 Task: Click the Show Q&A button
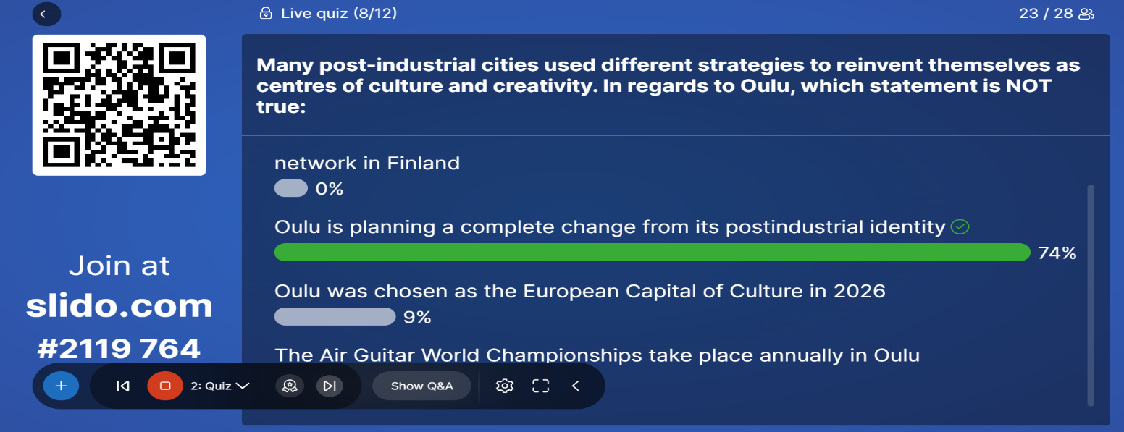click(x=421, y=386)
